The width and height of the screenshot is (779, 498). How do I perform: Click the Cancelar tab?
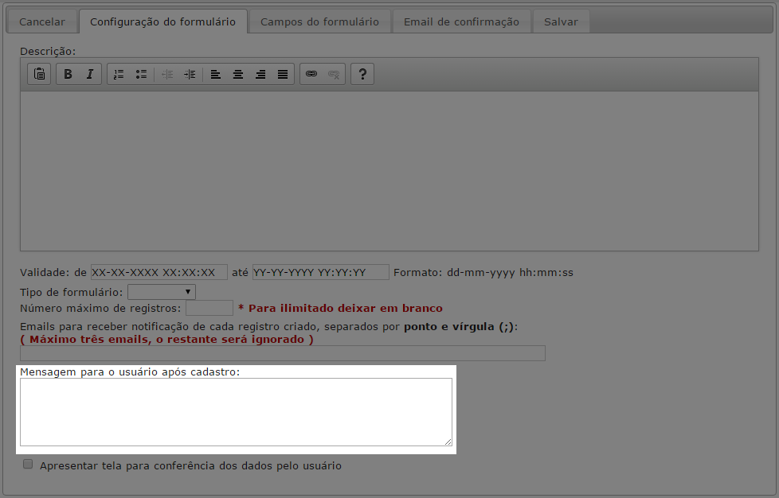42,21
